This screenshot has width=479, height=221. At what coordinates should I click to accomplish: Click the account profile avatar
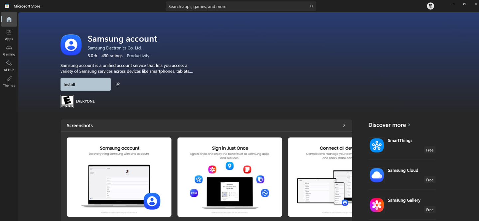pos(430,6)
